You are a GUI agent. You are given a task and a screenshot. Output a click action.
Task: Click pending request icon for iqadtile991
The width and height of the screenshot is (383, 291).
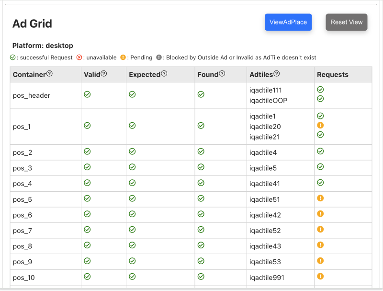click(x=320, y=276)
